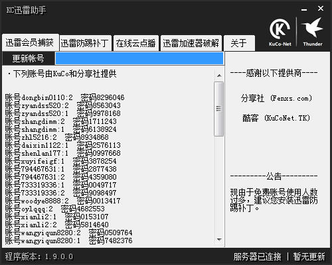The image size is (332, 265).
Task: Click the 分享社 (Fenxs.com) provider link
Action: [x=277, y=98]
